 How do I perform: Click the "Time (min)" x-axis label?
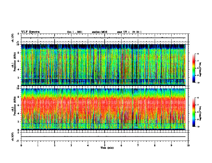[107, 148]
